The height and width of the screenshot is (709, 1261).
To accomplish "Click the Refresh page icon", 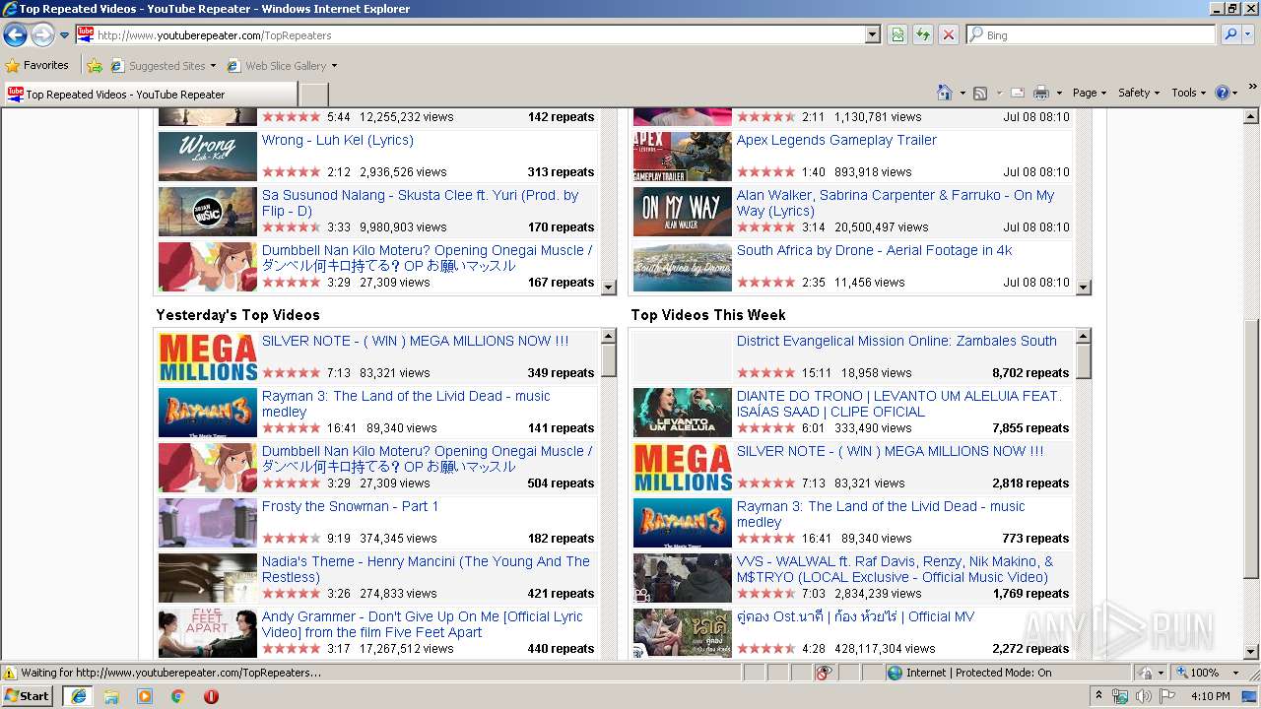I will (923, 34).
